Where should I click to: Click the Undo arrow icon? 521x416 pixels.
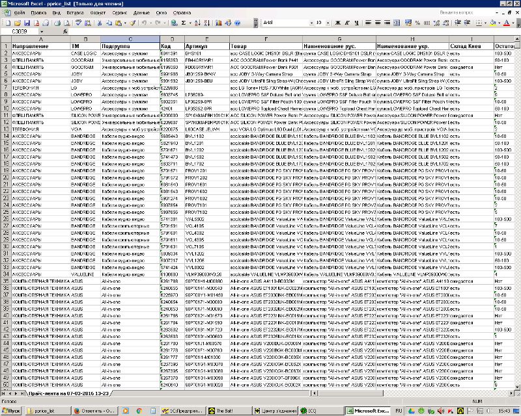point(144,23)
